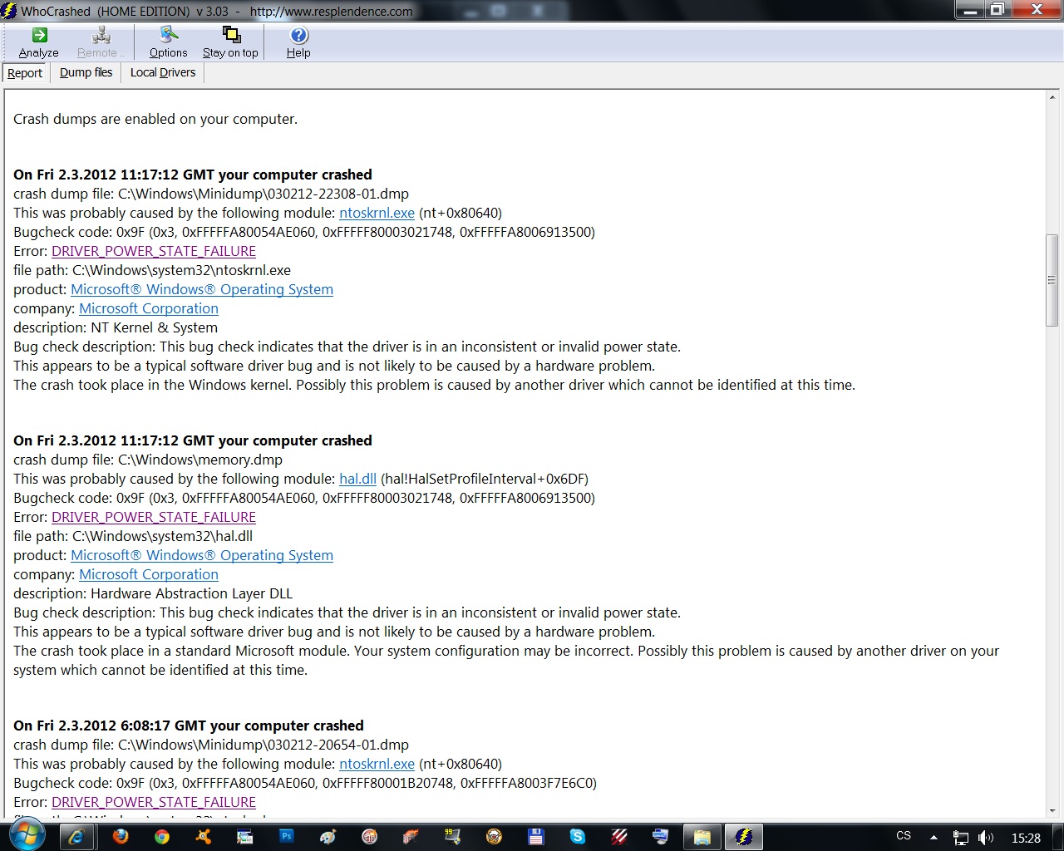Open DRIVER_POWER_STATE_FAILURE link in the 20654-01.dmp crash
Image resolution: width=1064 pixels, height=851 pixels.
click(x=154, y=802)
